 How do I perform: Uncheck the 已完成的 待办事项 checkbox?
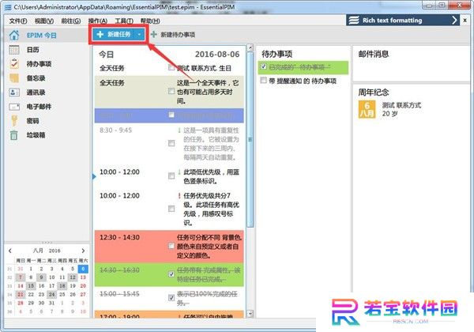[x=264, y=66]
